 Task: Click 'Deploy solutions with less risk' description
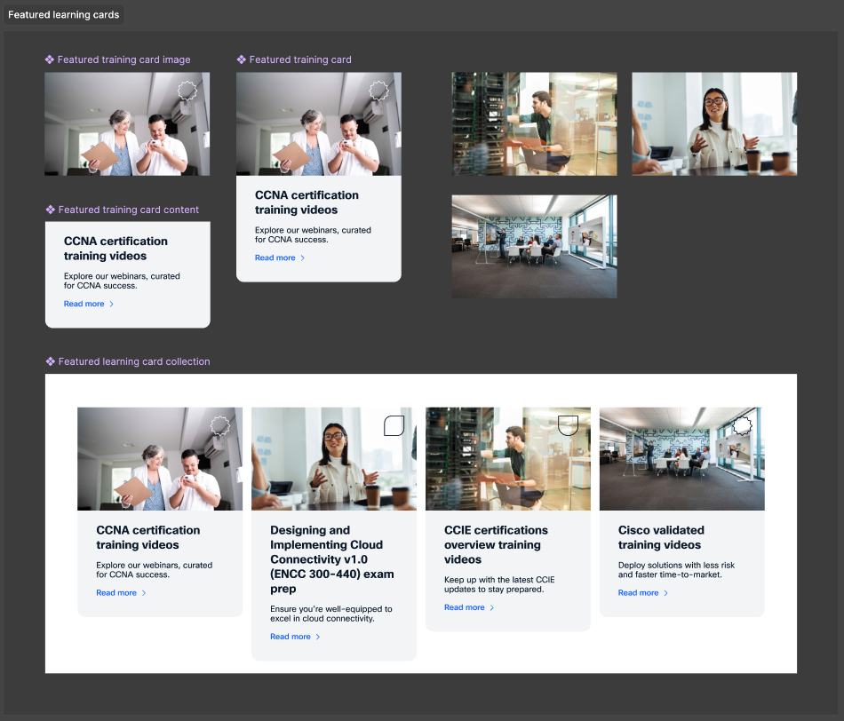click(x=677, y=570)
